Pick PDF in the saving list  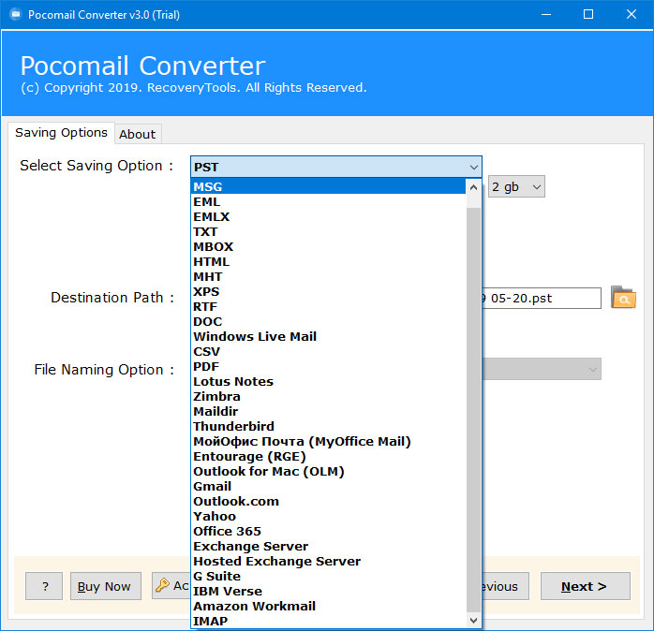point(328,366)
